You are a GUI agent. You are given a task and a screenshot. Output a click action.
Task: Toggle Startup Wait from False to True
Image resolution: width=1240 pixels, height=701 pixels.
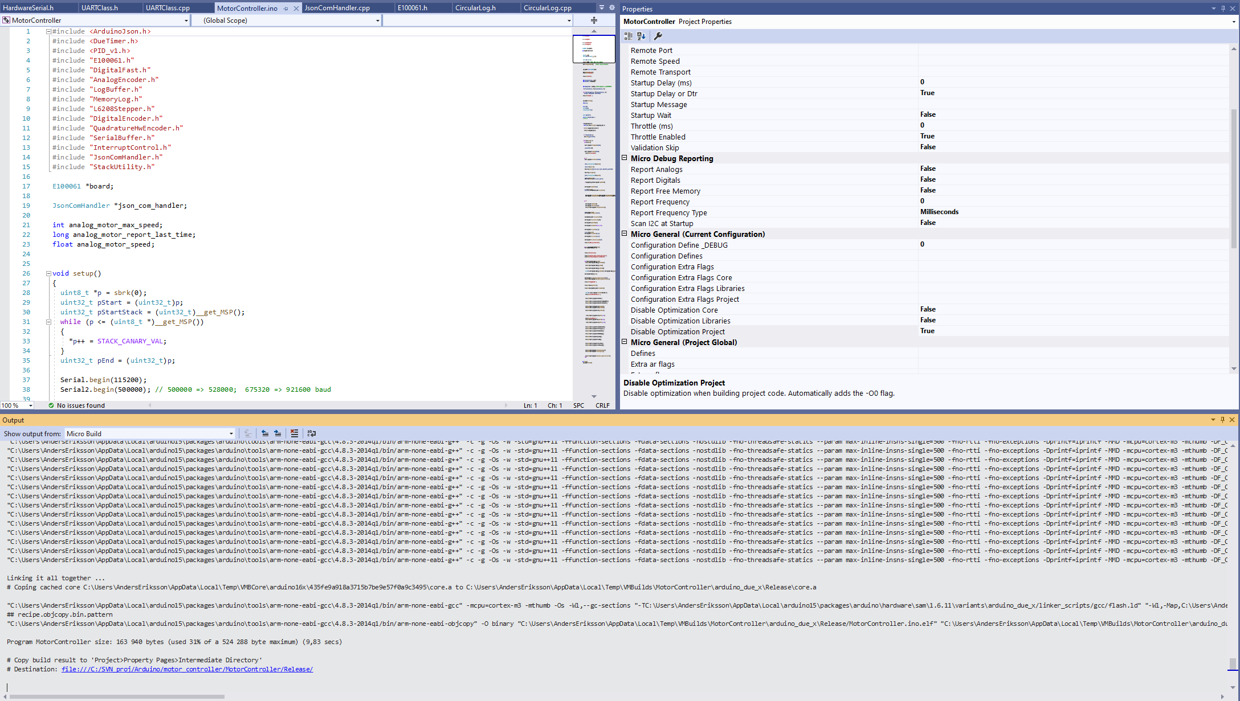pyautogui.click(x=928, y=115)
